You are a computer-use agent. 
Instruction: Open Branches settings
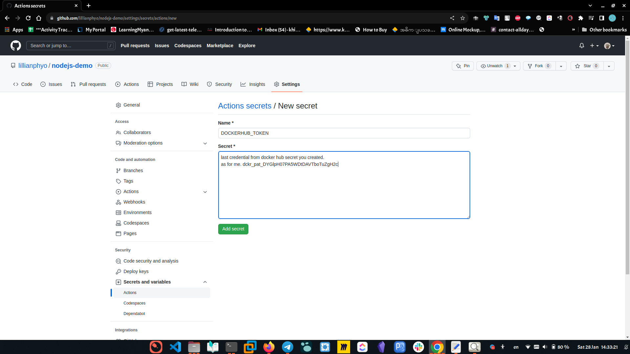162,170
